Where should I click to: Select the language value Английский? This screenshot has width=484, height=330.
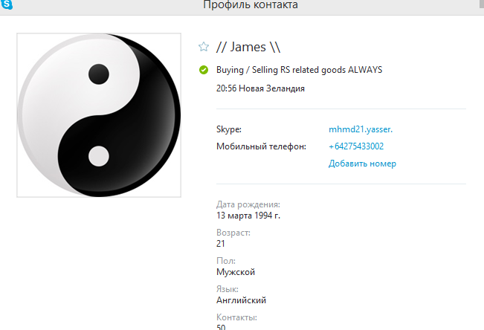[x=241, y=300]
